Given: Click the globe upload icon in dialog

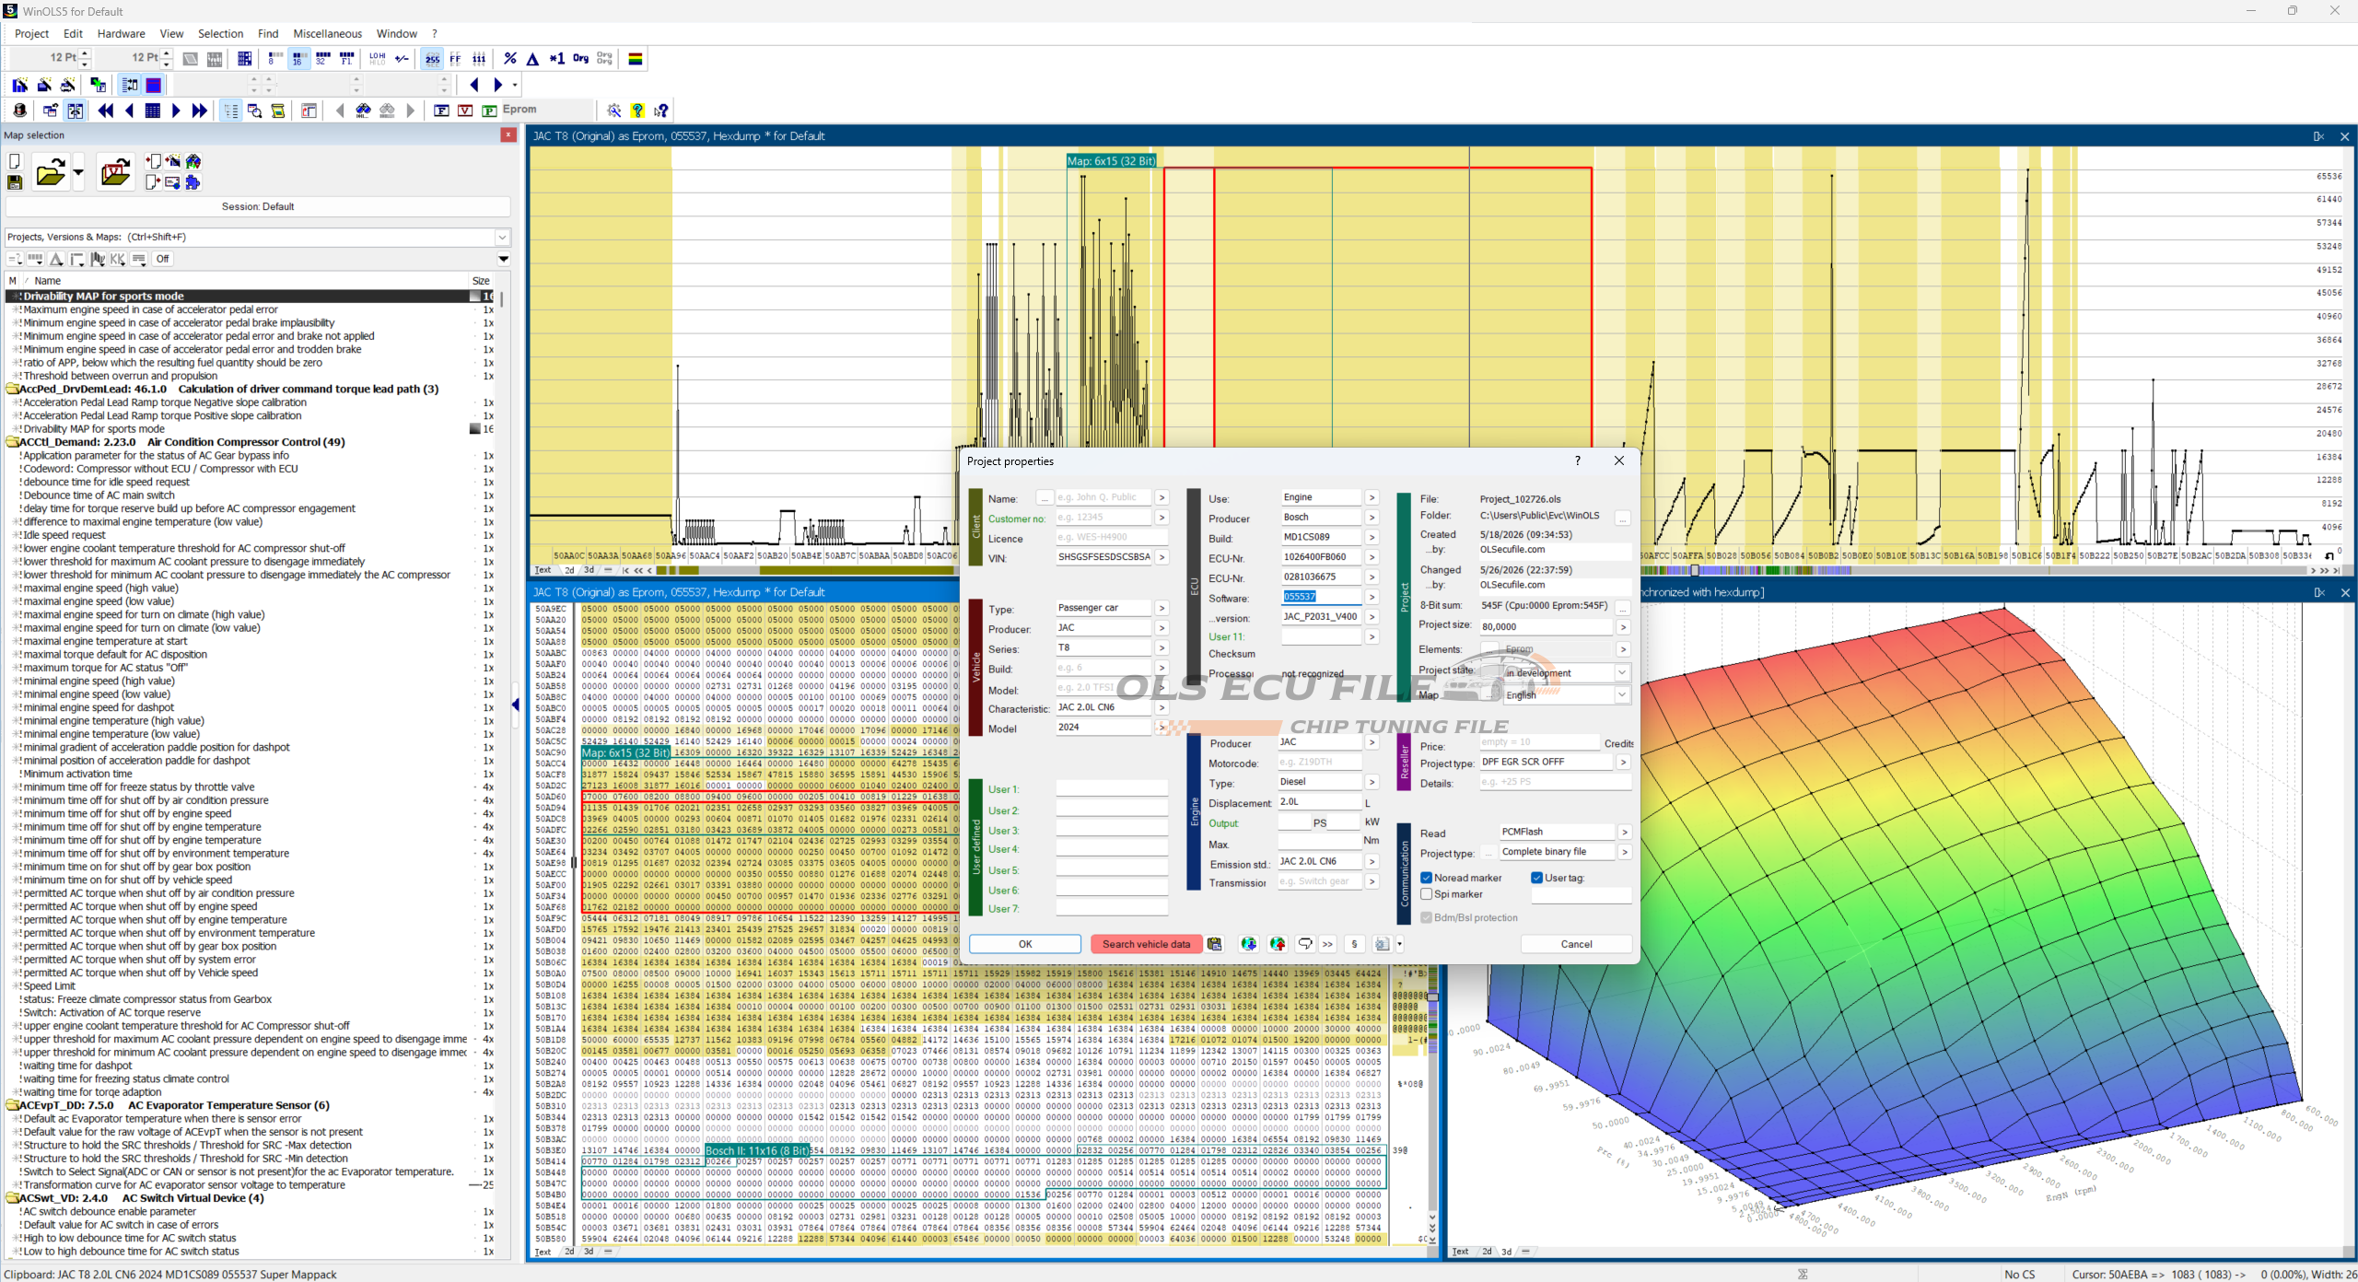Looking at the screenshot, I should (x=1278, y=944).
